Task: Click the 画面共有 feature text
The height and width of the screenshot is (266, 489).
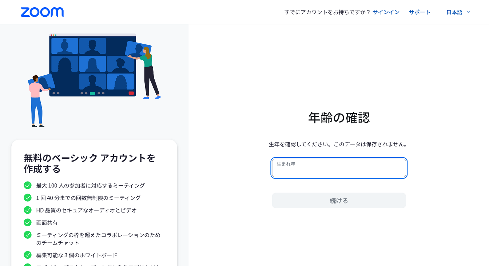Action: tap(47, 222)
